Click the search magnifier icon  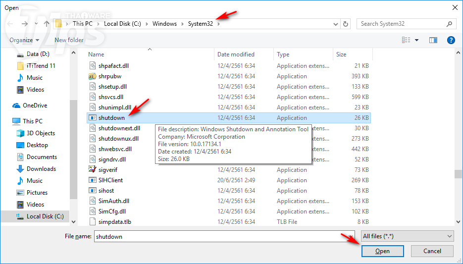pyautogui.click(x=449, y=24)
